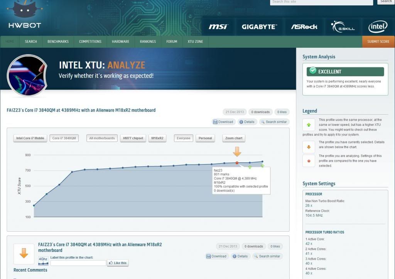Open the BENCHMARKS navigation item
This screenshot has height=279, width=395.
58,42
